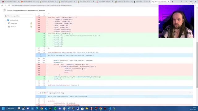This screenshot has height=111, width=198.
Task: Click modified badge beside music.cpp
Action: (x=31, y=23)
